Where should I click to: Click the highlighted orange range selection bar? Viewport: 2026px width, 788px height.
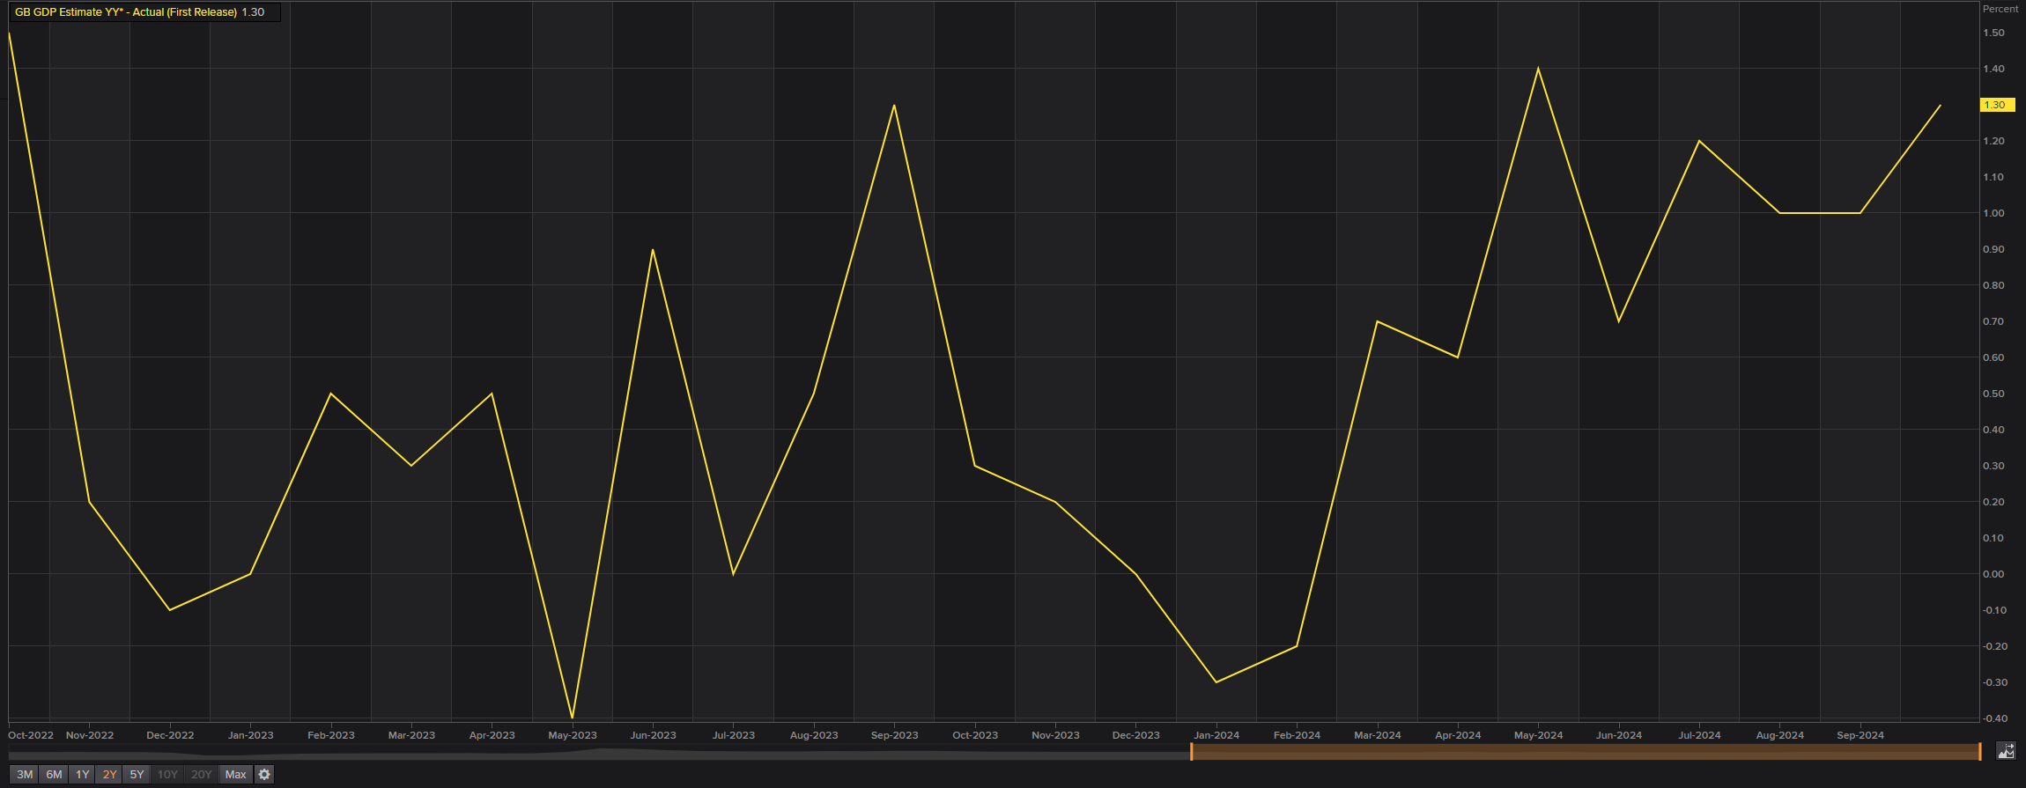[x=1586, y=752]
